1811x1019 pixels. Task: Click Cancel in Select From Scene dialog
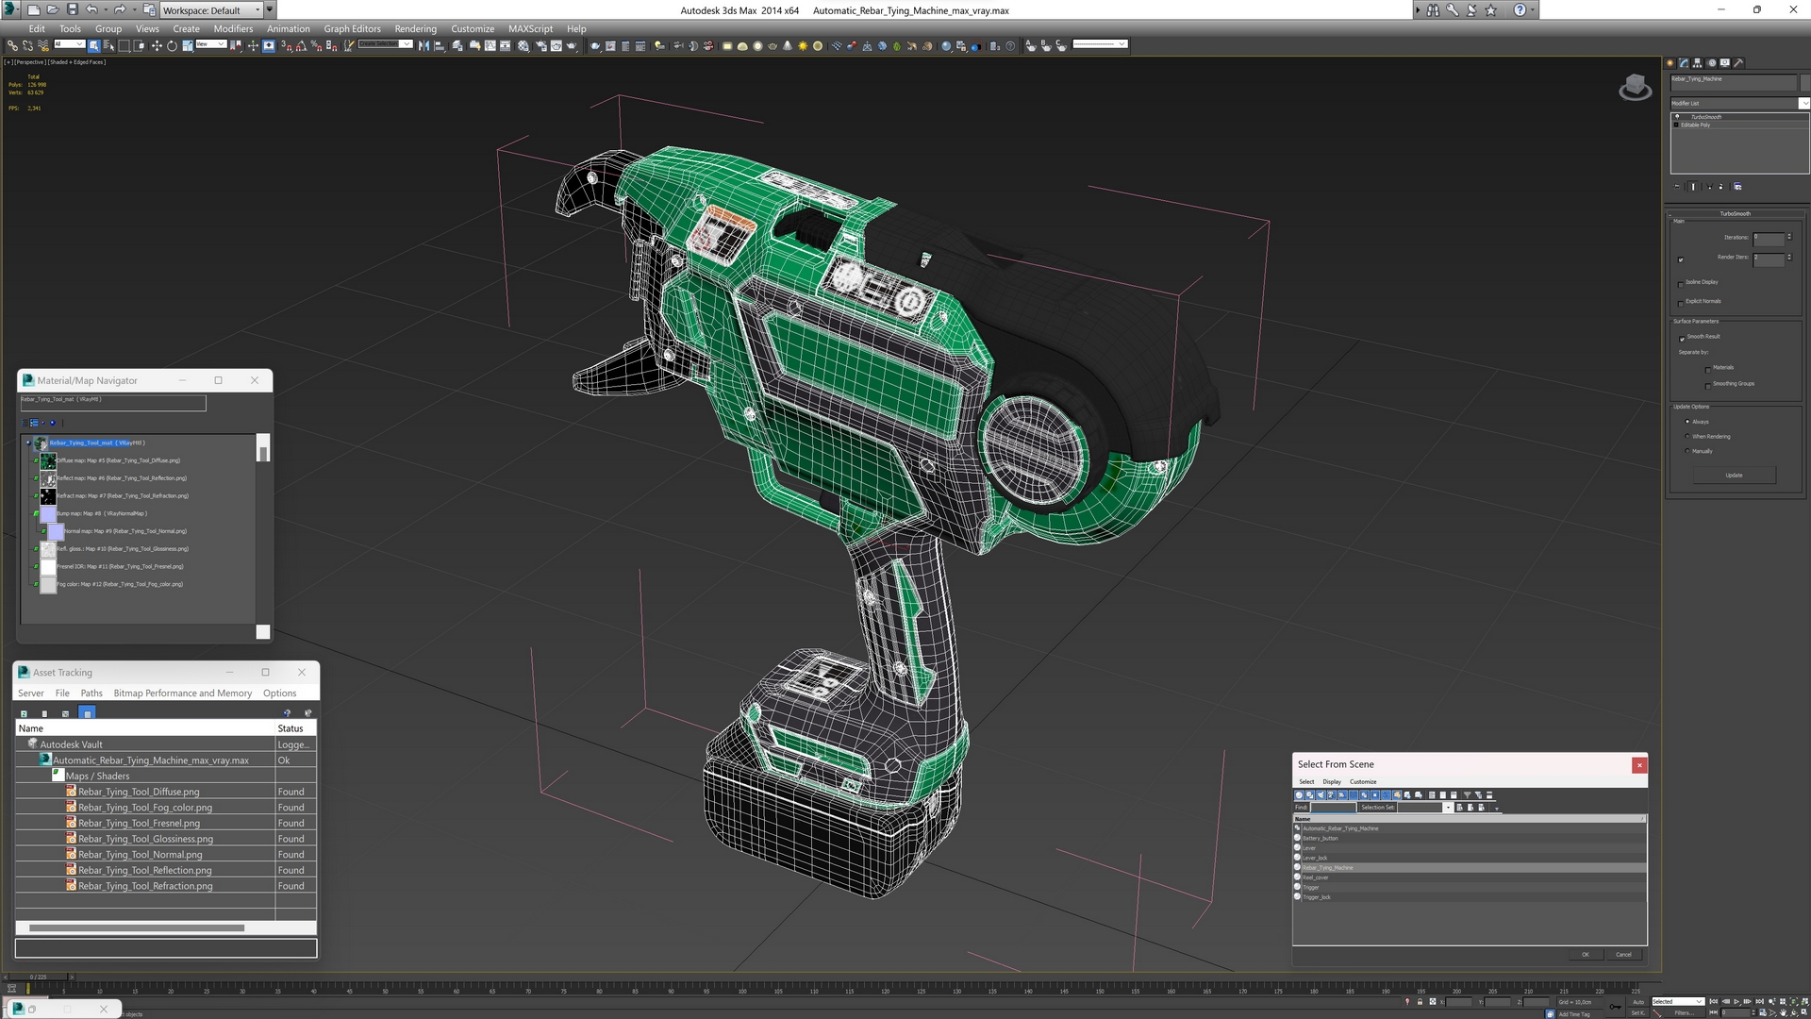1623,954
